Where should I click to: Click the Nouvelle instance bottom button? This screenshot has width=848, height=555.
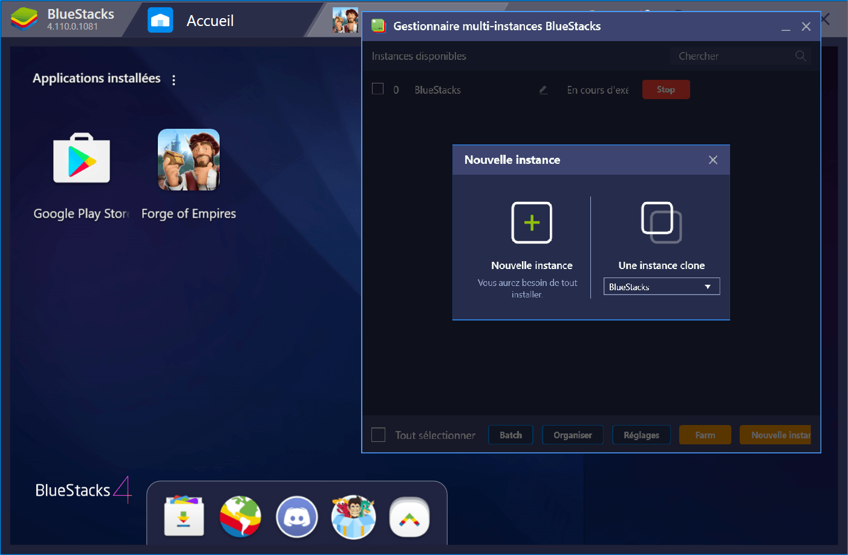click(775, 435)
